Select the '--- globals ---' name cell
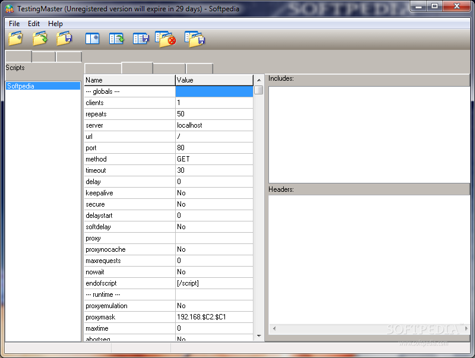Image resolution: width=475 pixels, height=358 pixels. [x=129, y=91]
